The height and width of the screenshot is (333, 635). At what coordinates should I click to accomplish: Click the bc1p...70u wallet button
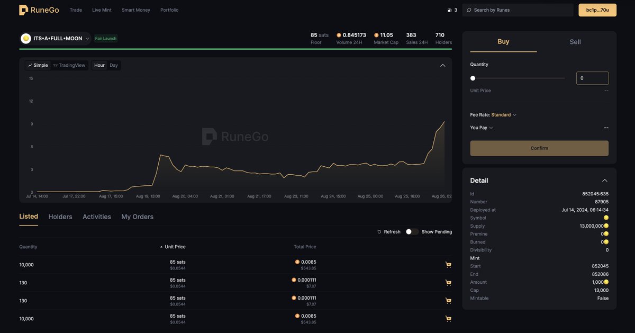[x=597, y=10]
